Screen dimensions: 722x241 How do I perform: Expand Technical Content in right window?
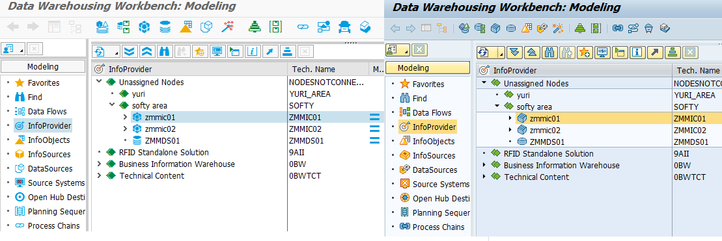tap(484, 177)
